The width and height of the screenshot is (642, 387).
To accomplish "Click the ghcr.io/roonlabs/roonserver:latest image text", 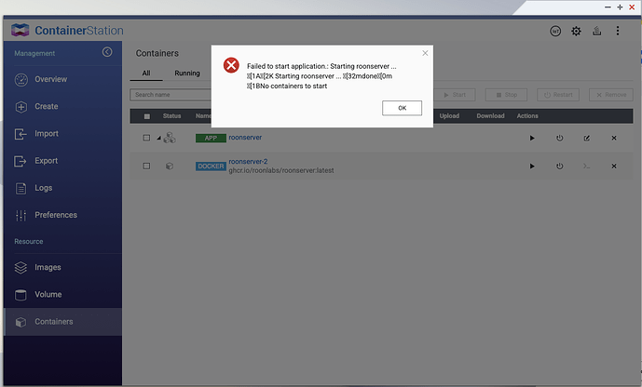I will click(x=281, y=170).
